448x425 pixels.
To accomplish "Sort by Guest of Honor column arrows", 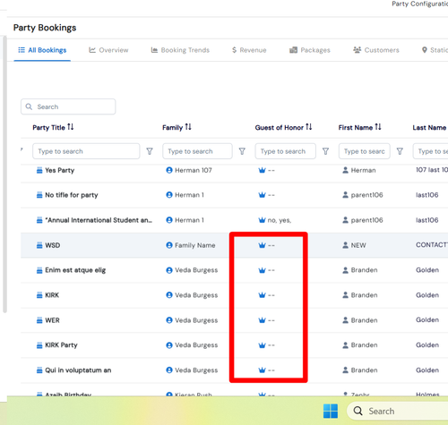I will click(309, 127).
